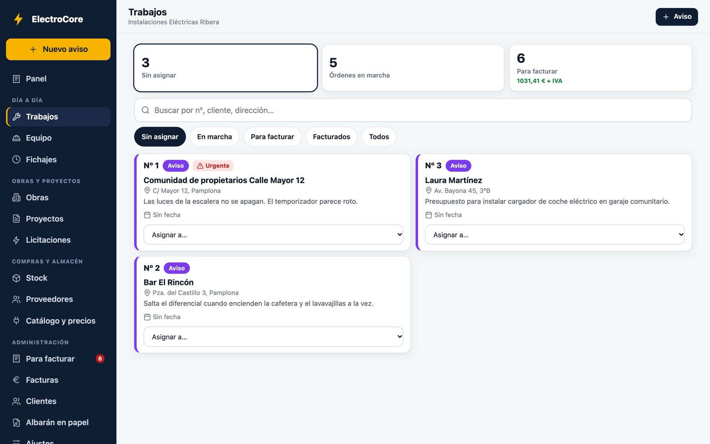The height and width of the screenshot is (444, 710).
Task: Click the receipt icon for Para facturar
Action: tap(16, 359)
